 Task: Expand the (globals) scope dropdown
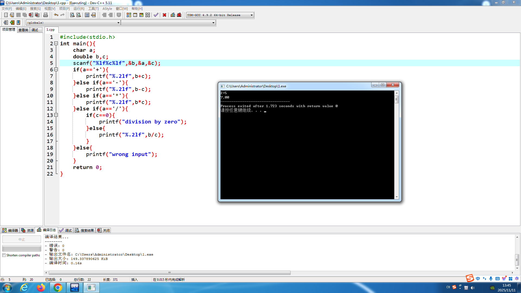[x=118, y=23]
